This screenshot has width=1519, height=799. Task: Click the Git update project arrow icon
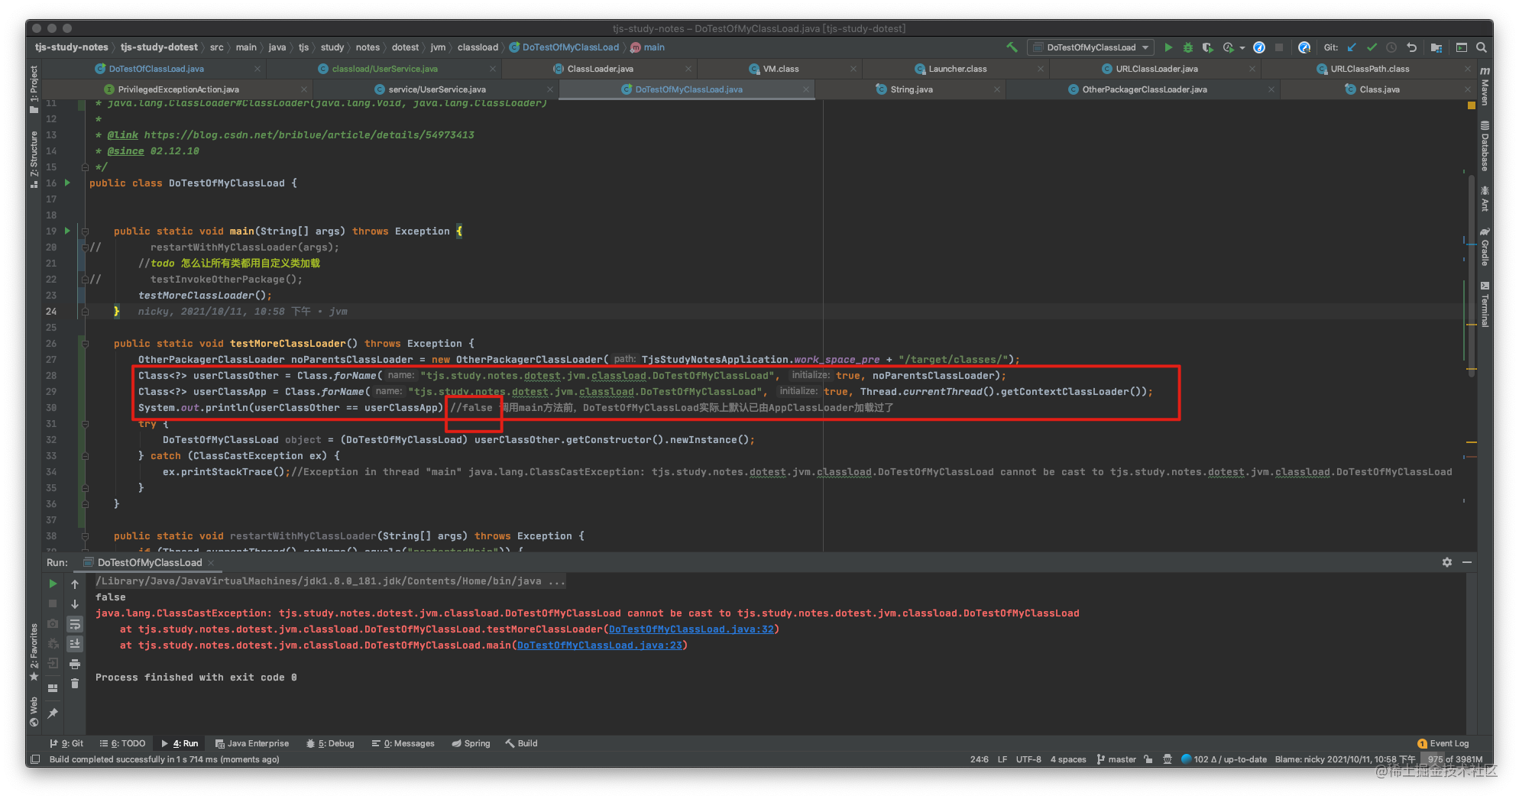1352,47
